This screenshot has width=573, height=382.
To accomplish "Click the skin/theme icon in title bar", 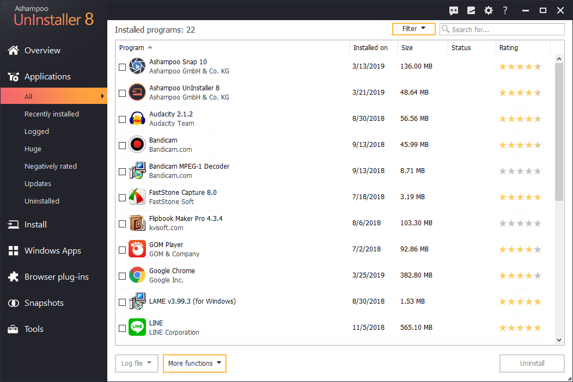I will 471,10.
